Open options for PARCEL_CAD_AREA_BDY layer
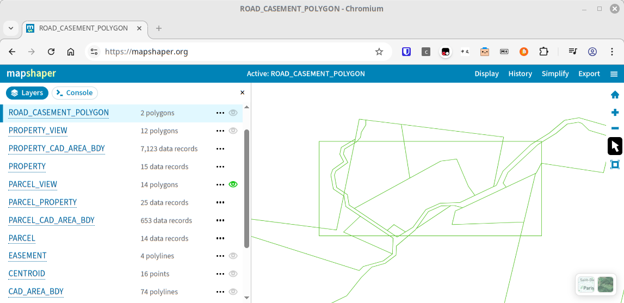Image resolution: width=624 pixels, height=303 pixels. pos(220,220)
